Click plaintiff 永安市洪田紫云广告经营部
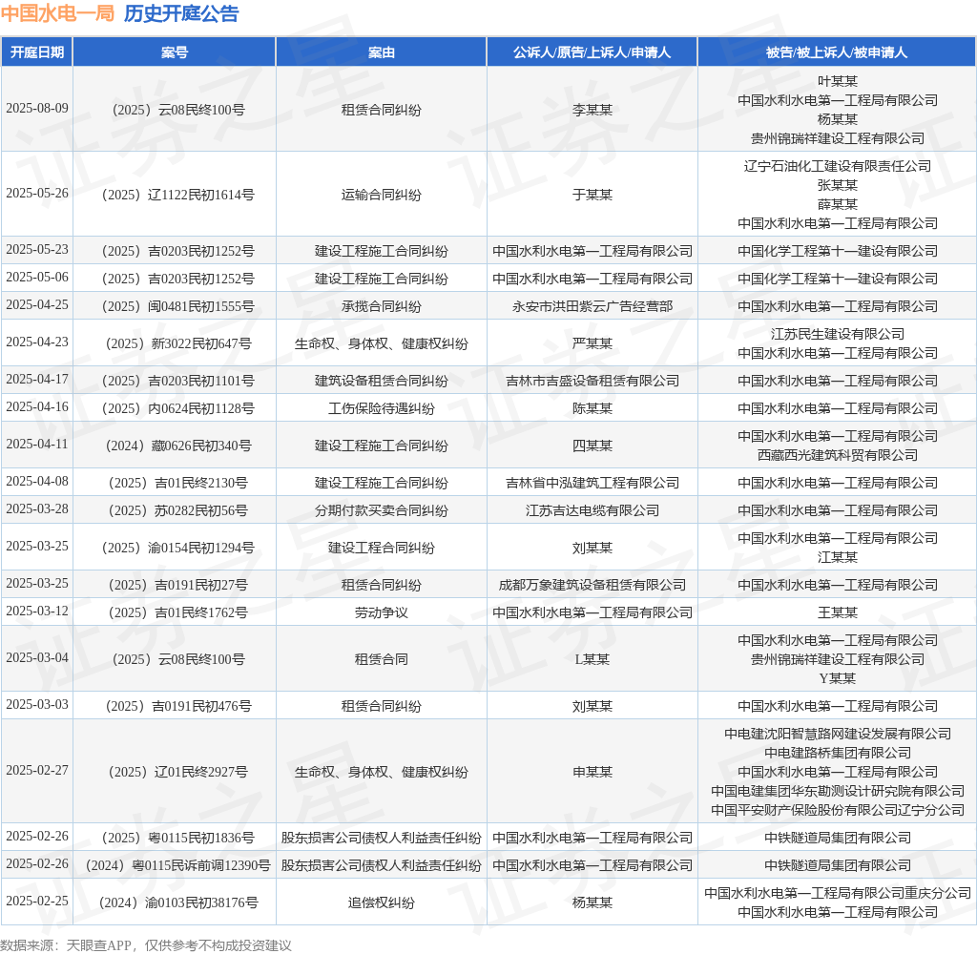The height and width of the screenshot is (954, 977). pyautogui.click(x=592, y=306)
